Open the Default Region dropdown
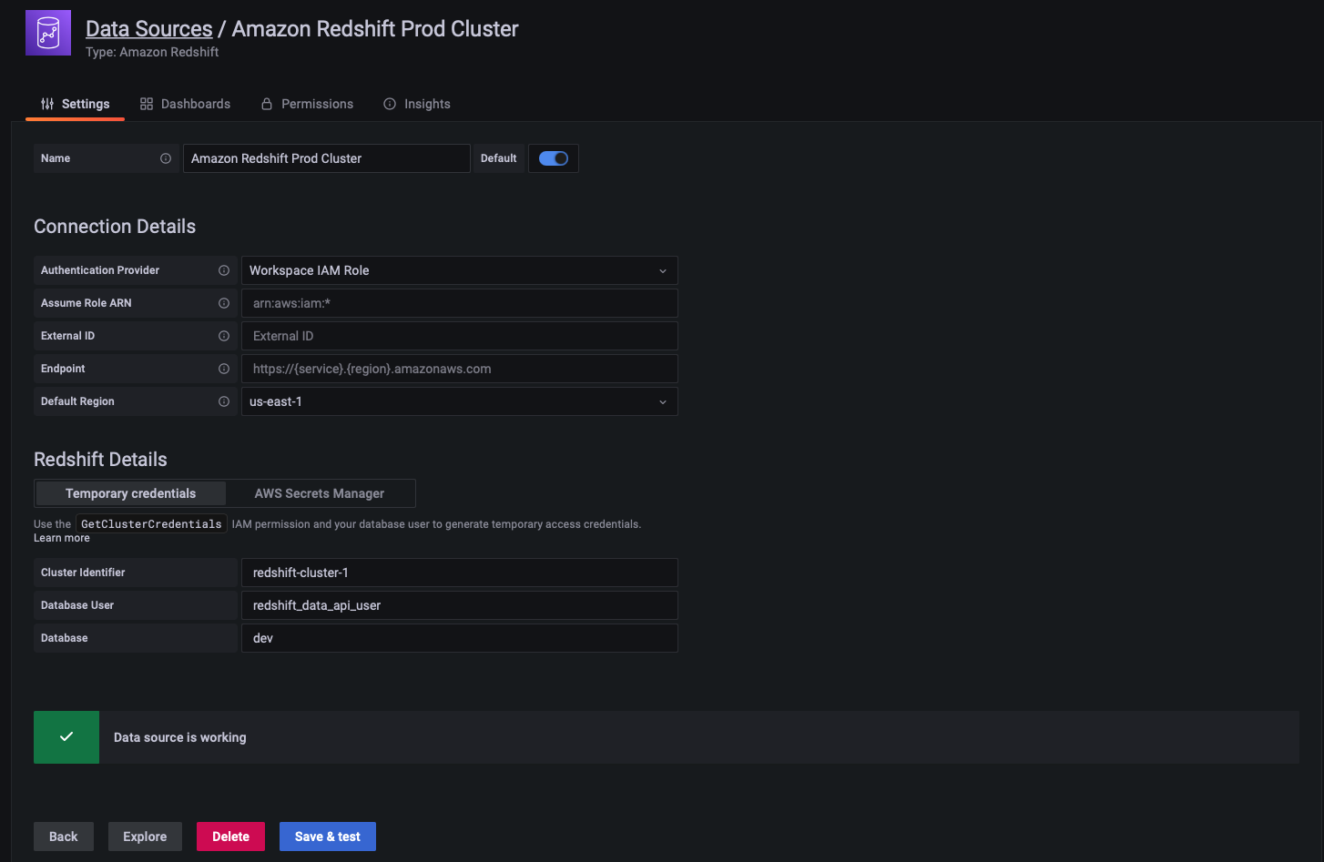The height and width of the screenshot is (862, 1324). click(x=460, y=401)
